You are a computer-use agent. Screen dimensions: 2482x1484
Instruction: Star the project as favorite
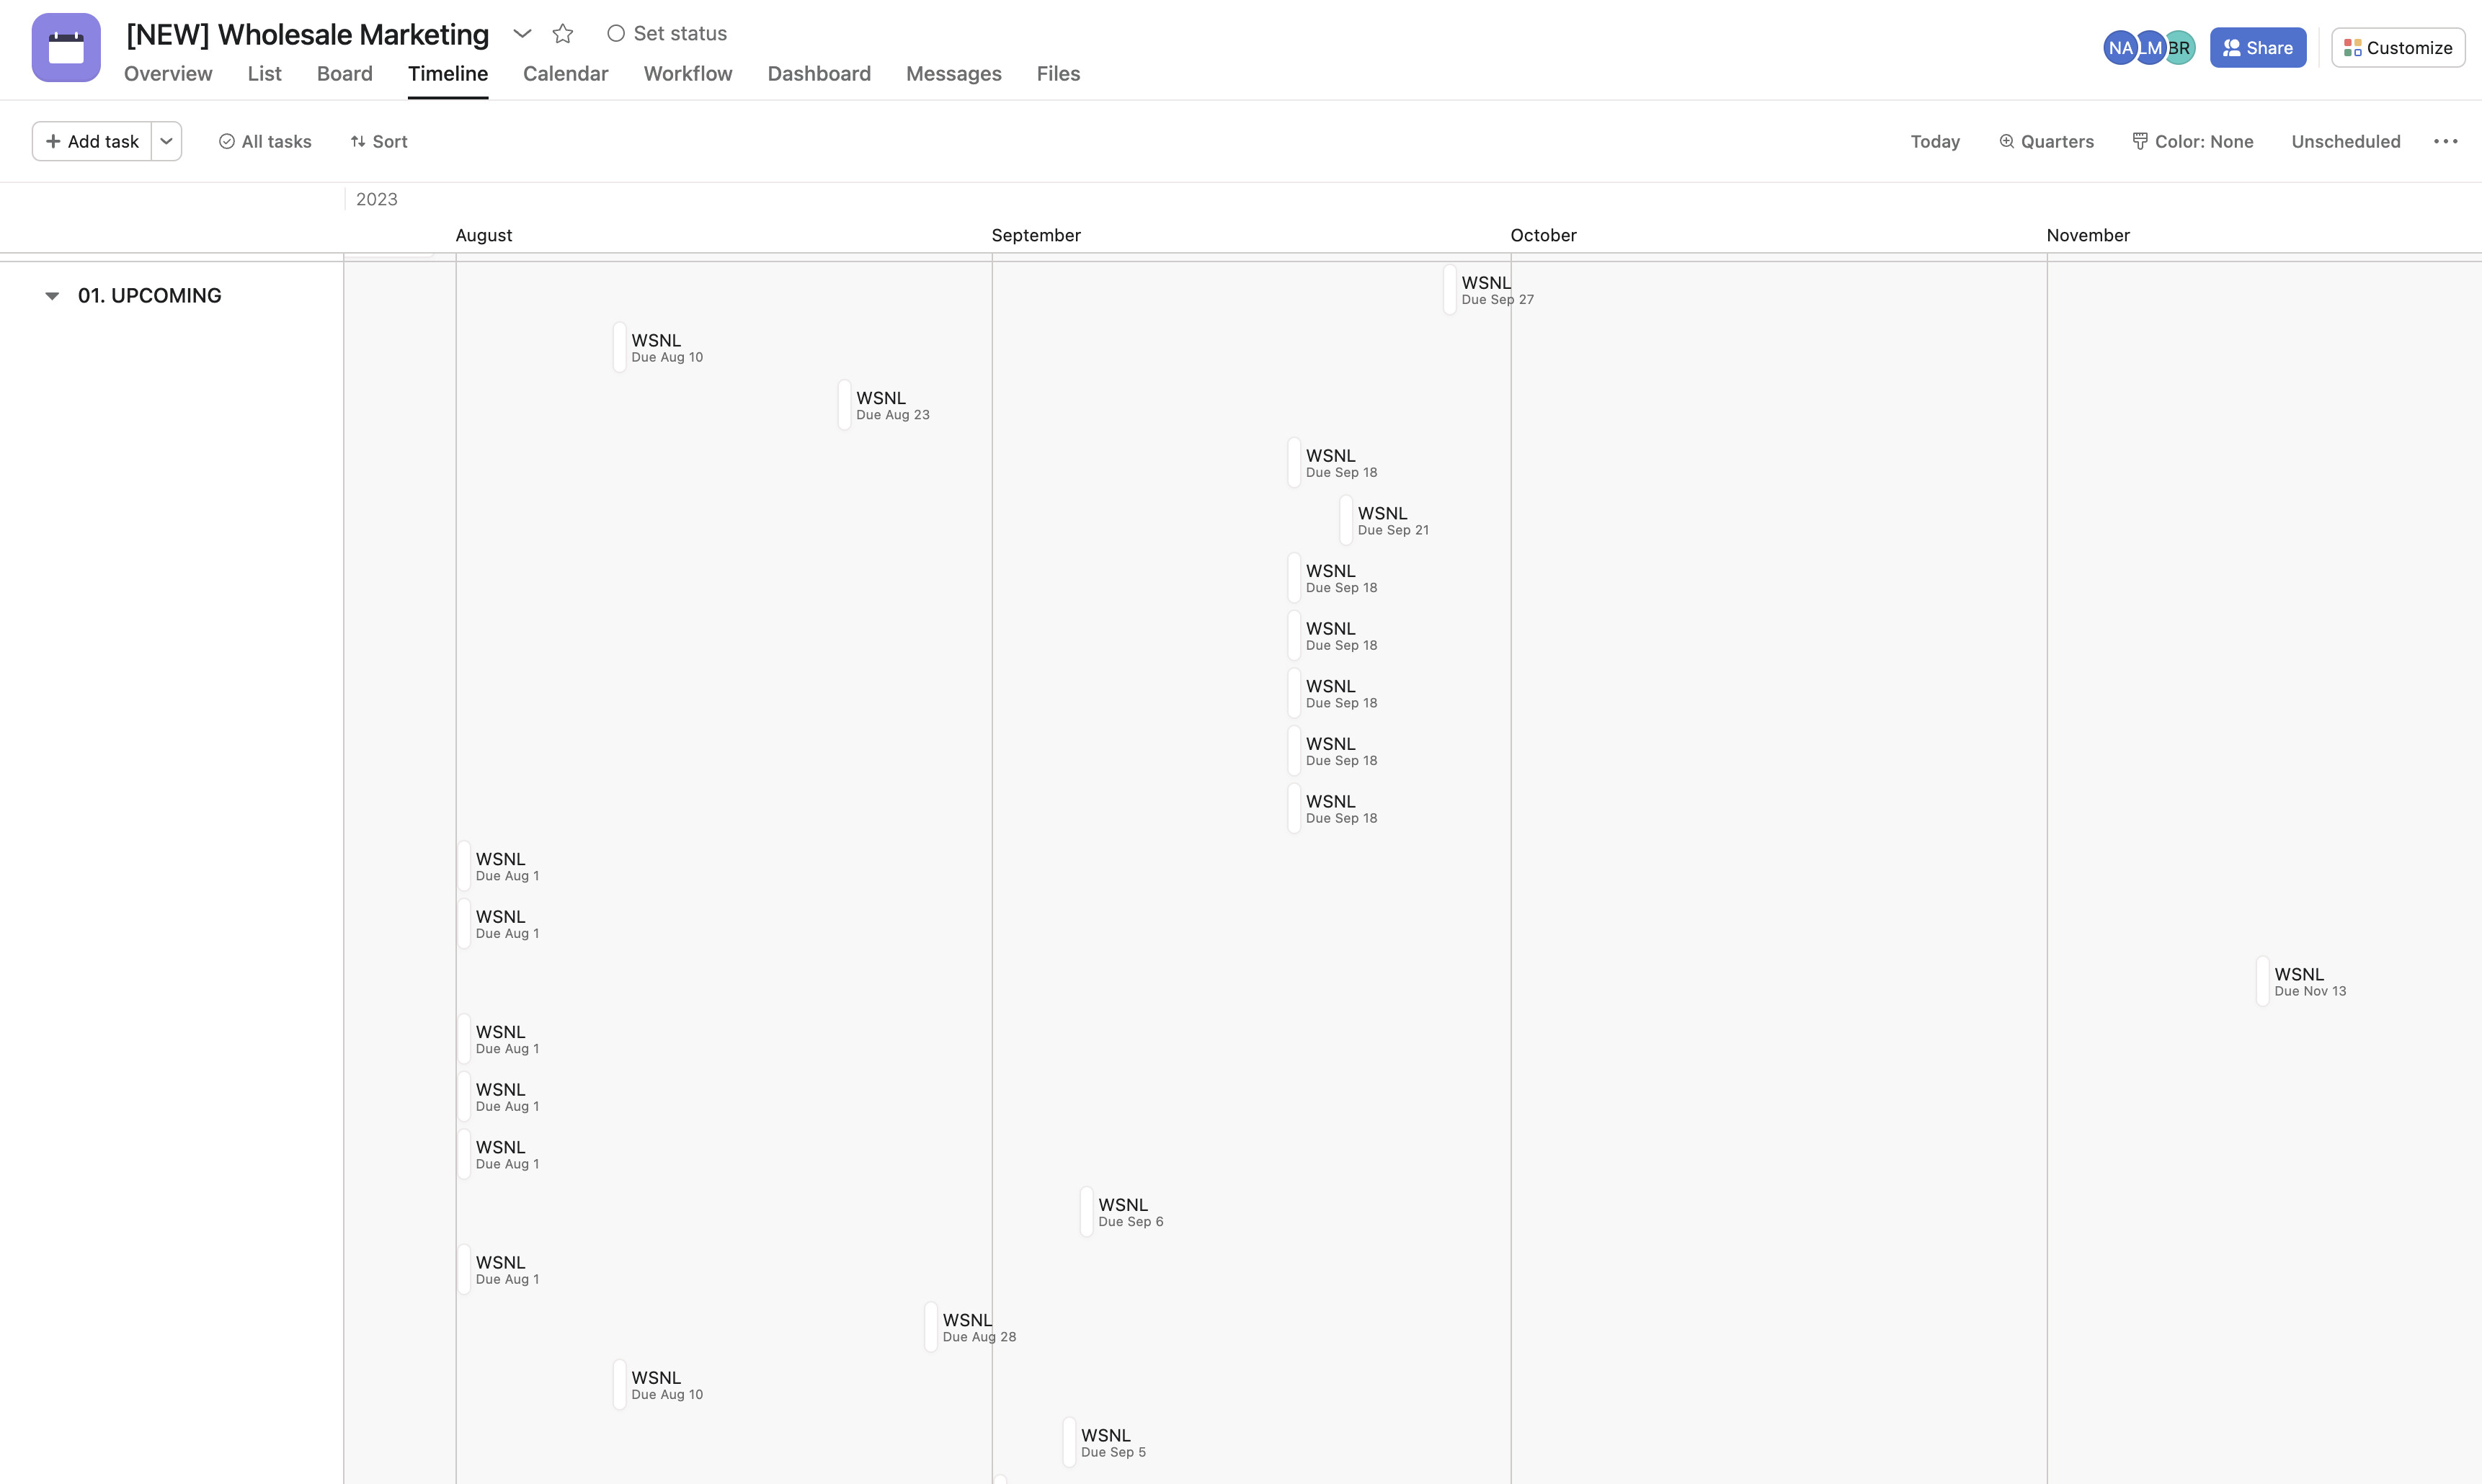(x=564, y=34)
